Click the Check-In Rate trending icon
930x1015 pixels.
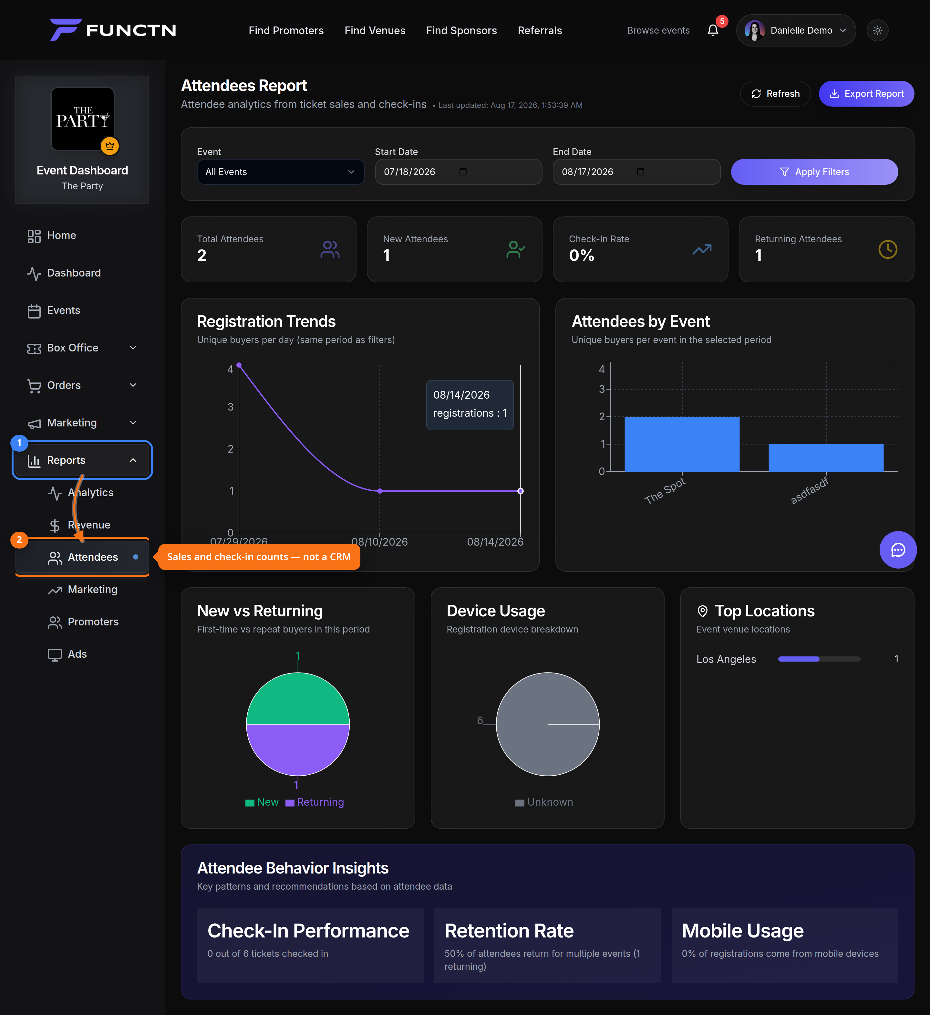(701, 249)
